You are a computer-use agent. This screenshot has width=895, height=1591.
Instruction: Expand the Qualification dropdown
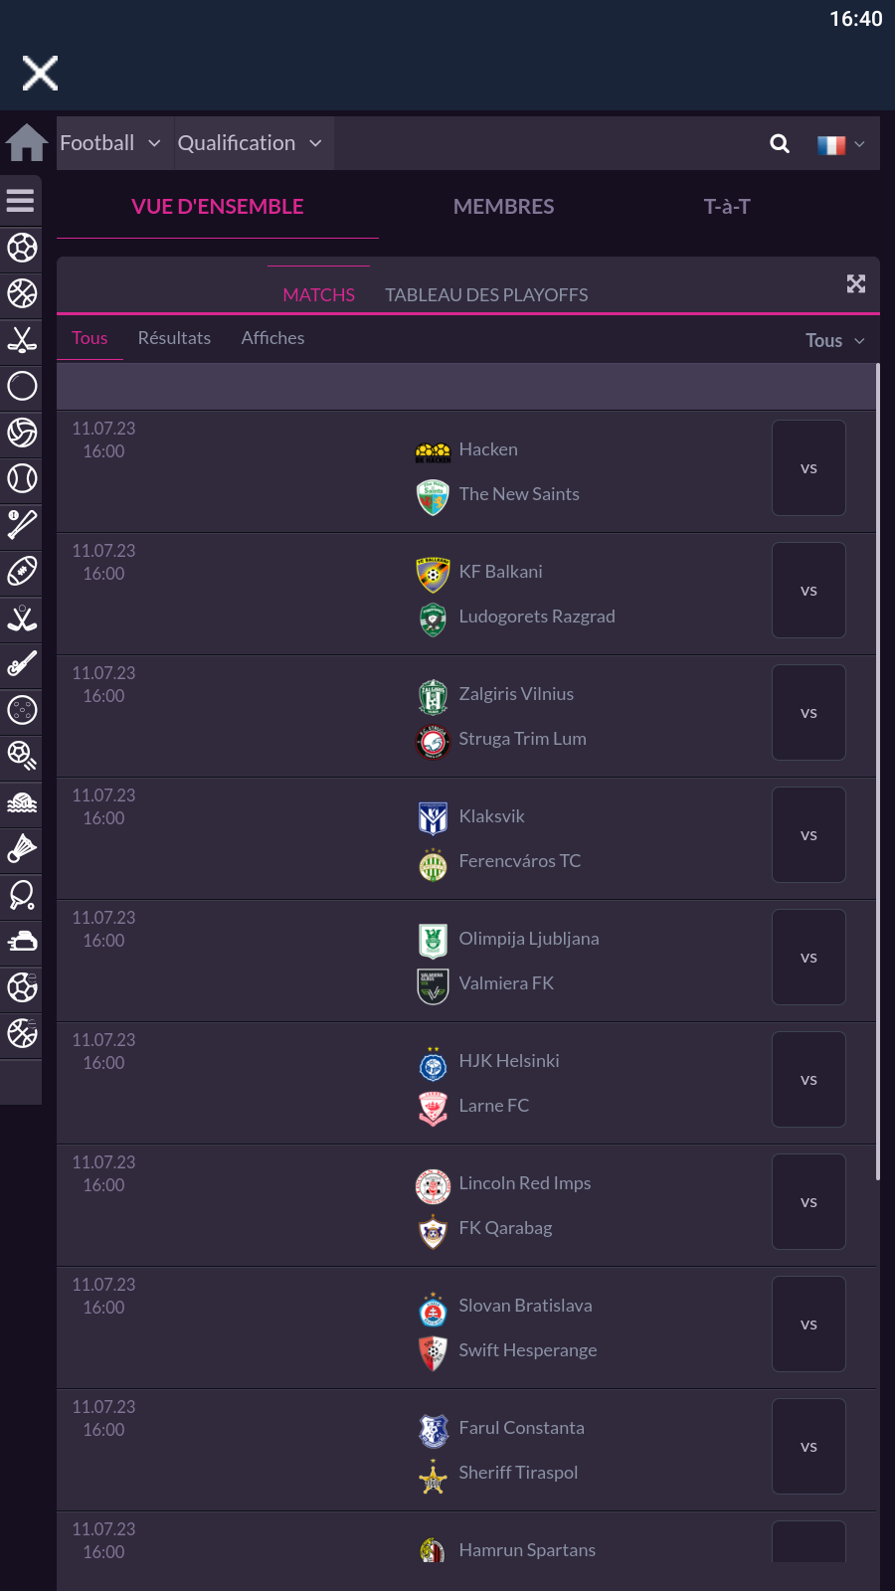point(250,143)
